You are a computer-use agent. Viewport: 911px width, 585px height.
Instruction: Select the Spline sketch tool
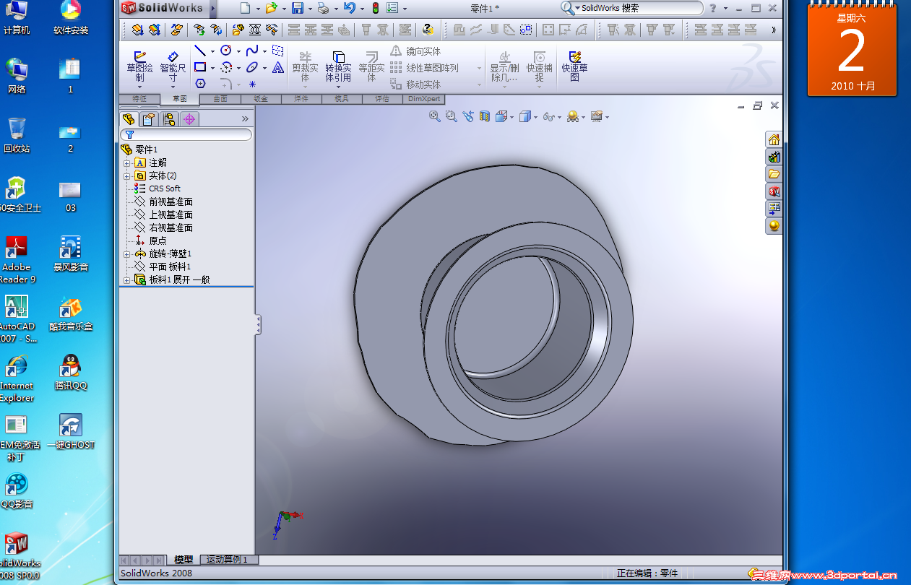pos(252,51)
